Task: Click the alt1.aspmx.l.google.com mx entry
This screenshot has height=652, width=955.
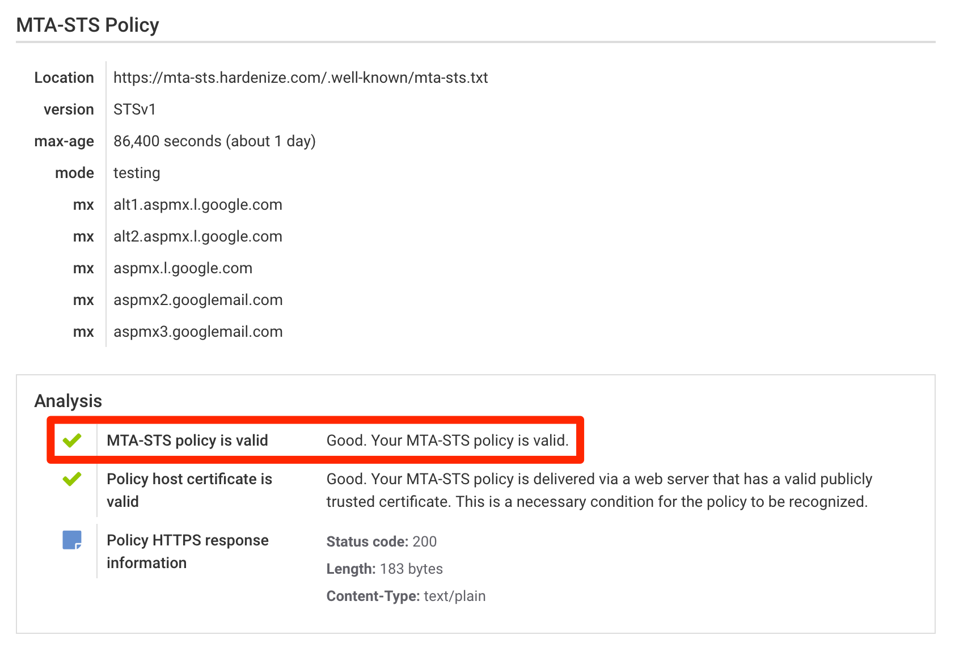Action: click(198, 205)
